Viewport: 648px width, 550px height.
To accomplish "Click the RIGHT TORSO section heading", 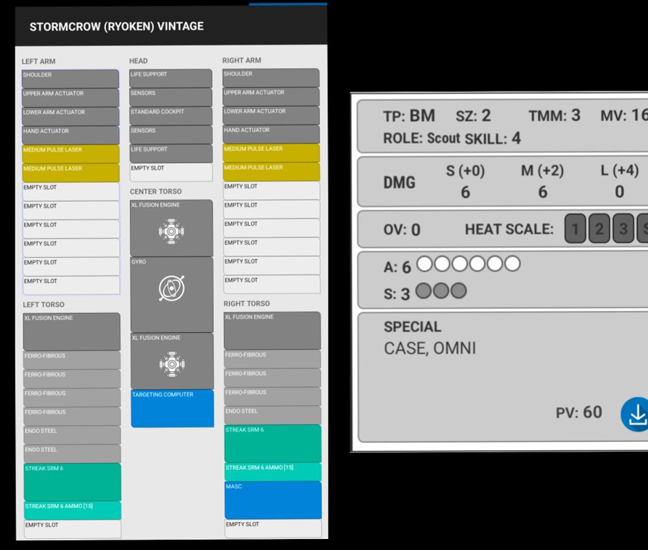I will [247, 303].
